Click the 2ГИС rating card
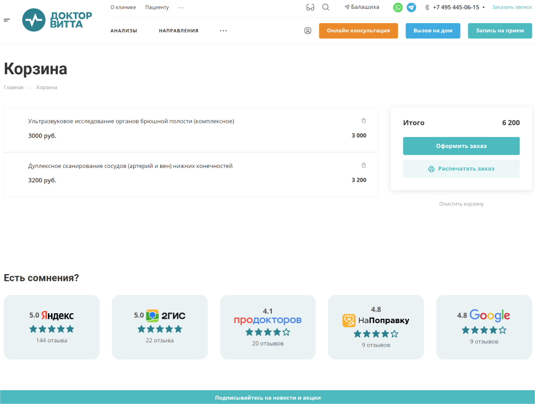The image size is (535, 404). tap(160, 327)
